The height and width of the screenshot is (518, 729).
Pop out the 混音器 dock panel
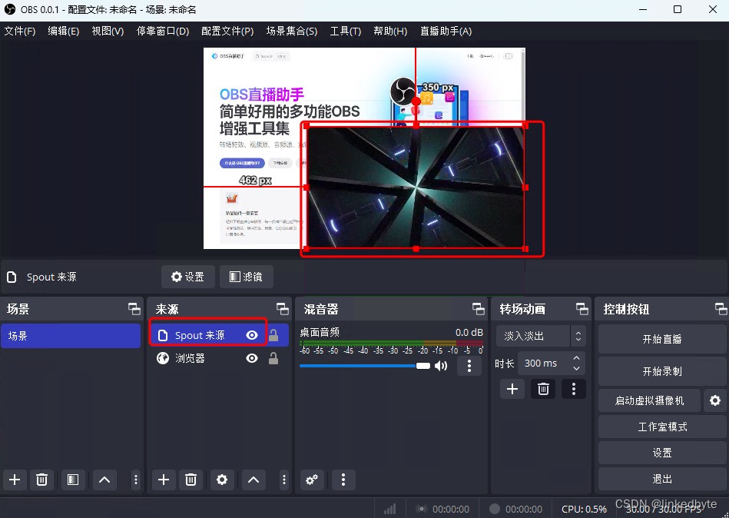pos(479,309)
